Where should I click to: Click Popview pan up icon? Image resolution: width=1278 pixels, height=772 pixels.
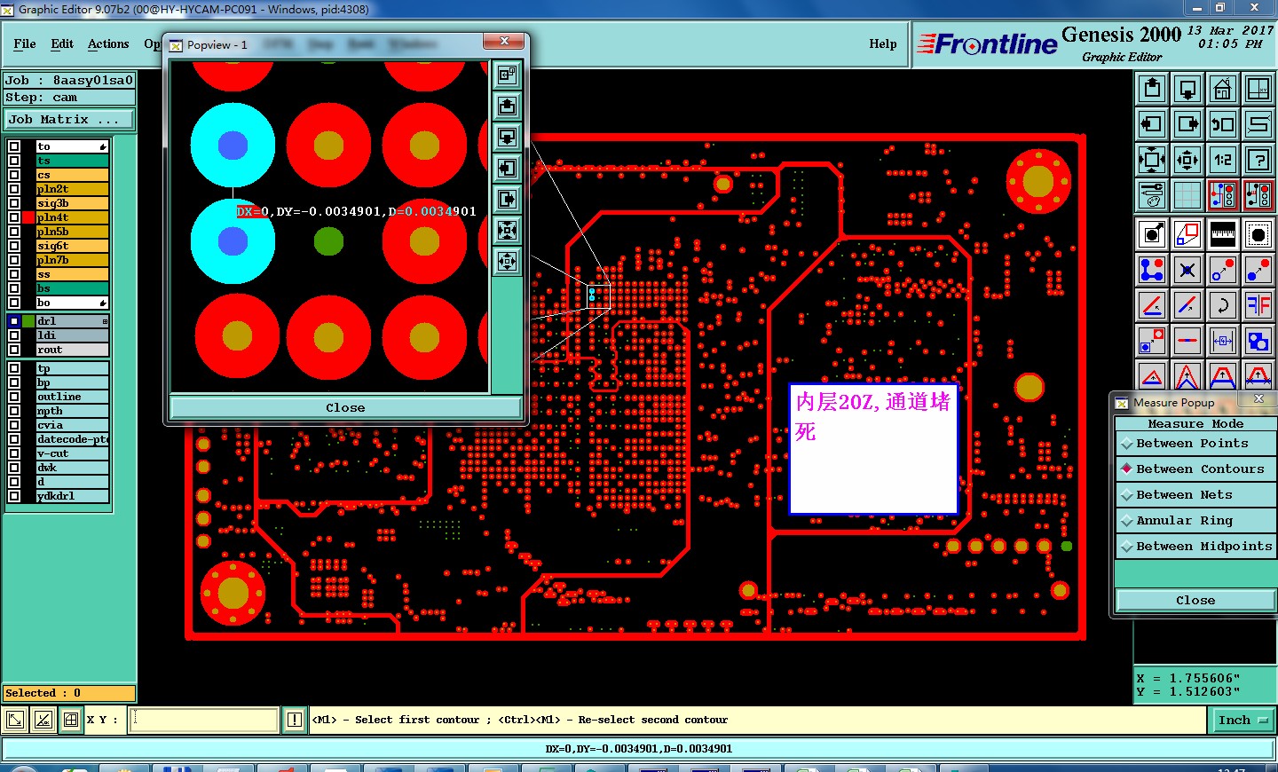tap(507, 106)
